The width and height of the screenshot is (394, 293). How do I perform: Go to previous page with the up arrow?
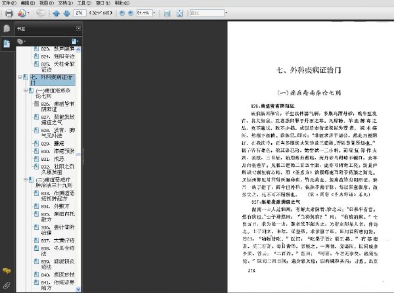click(56, 13)
